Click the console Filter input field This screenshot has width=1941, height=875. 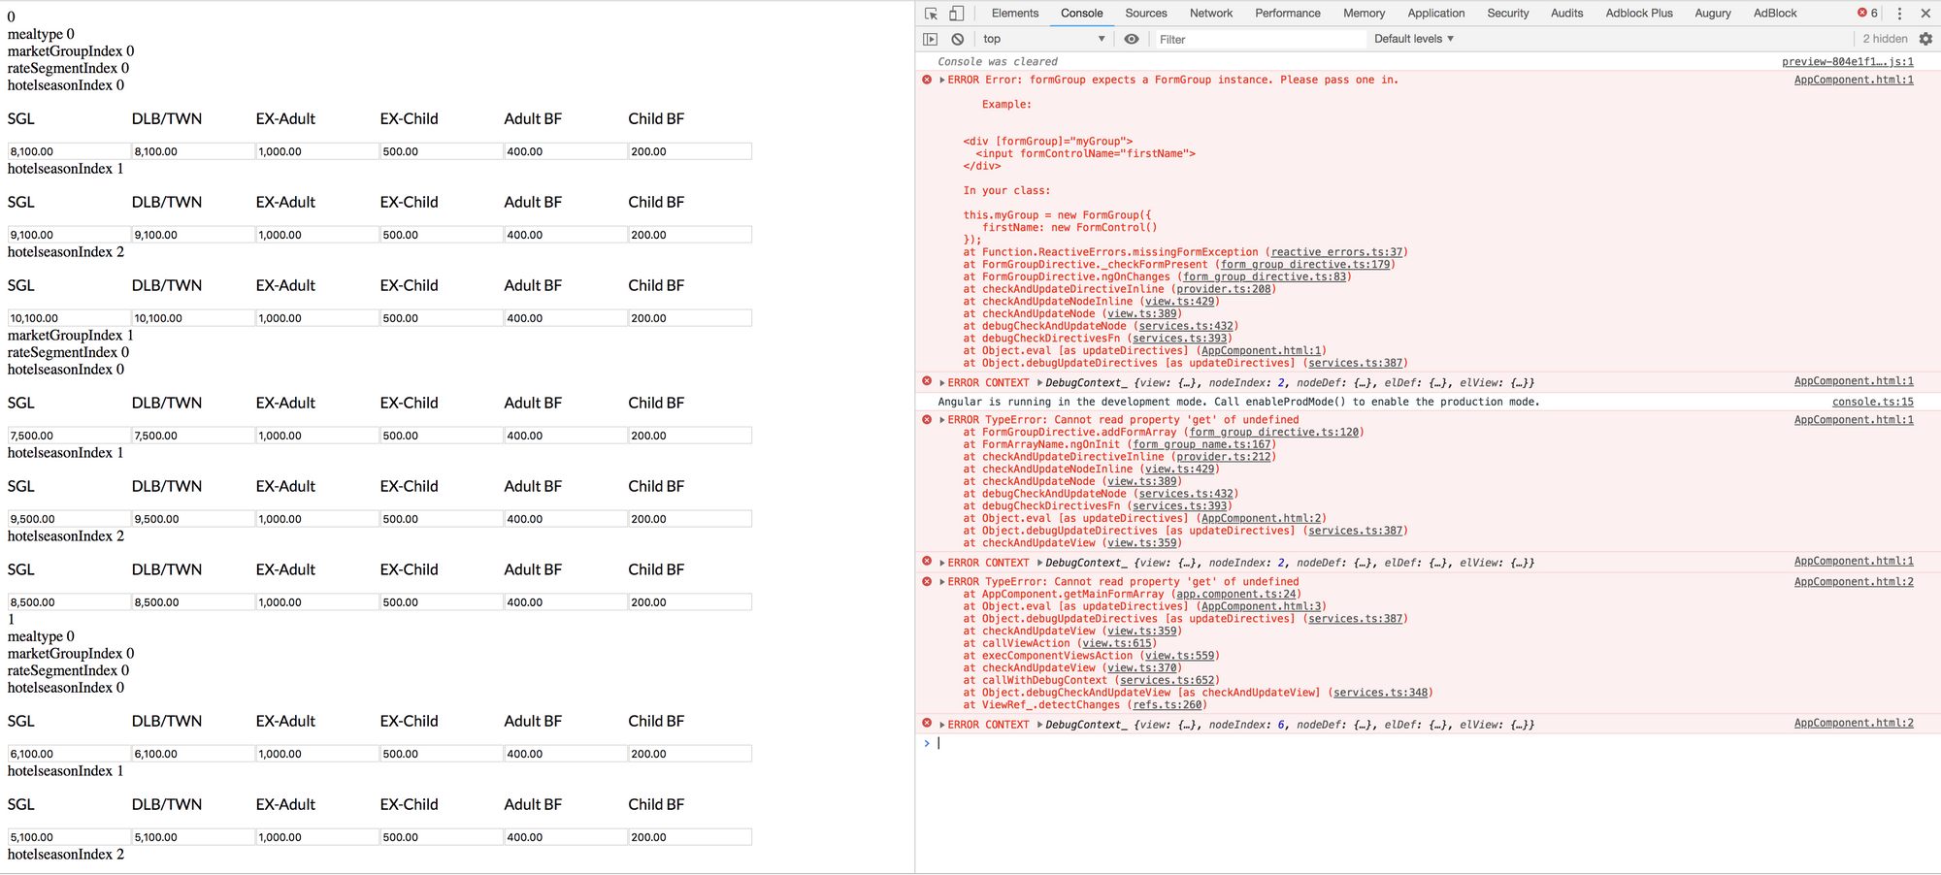tap(1259, 40)
